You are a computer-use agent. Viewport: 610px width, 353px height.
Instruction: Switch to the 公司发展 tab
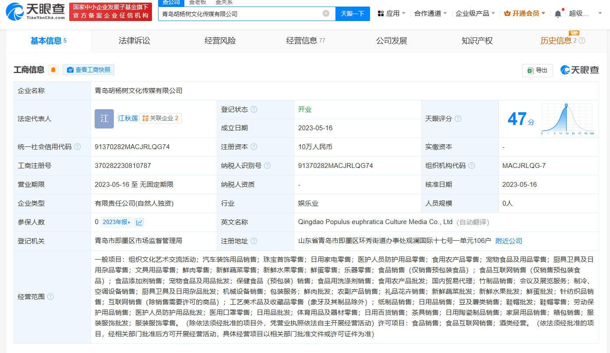391,41
